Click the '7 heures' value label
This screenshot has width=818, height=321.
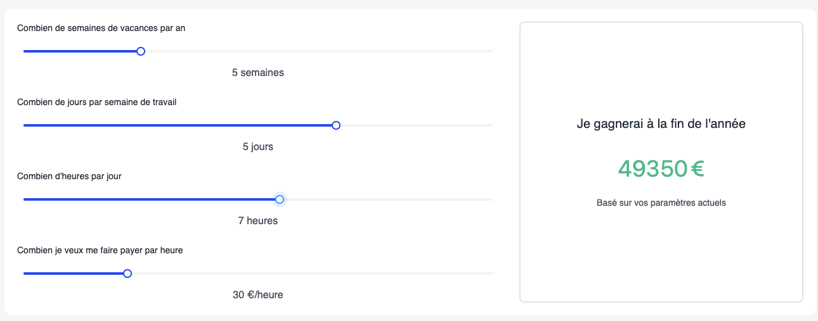pyautogui.click(x=257, y=220)
